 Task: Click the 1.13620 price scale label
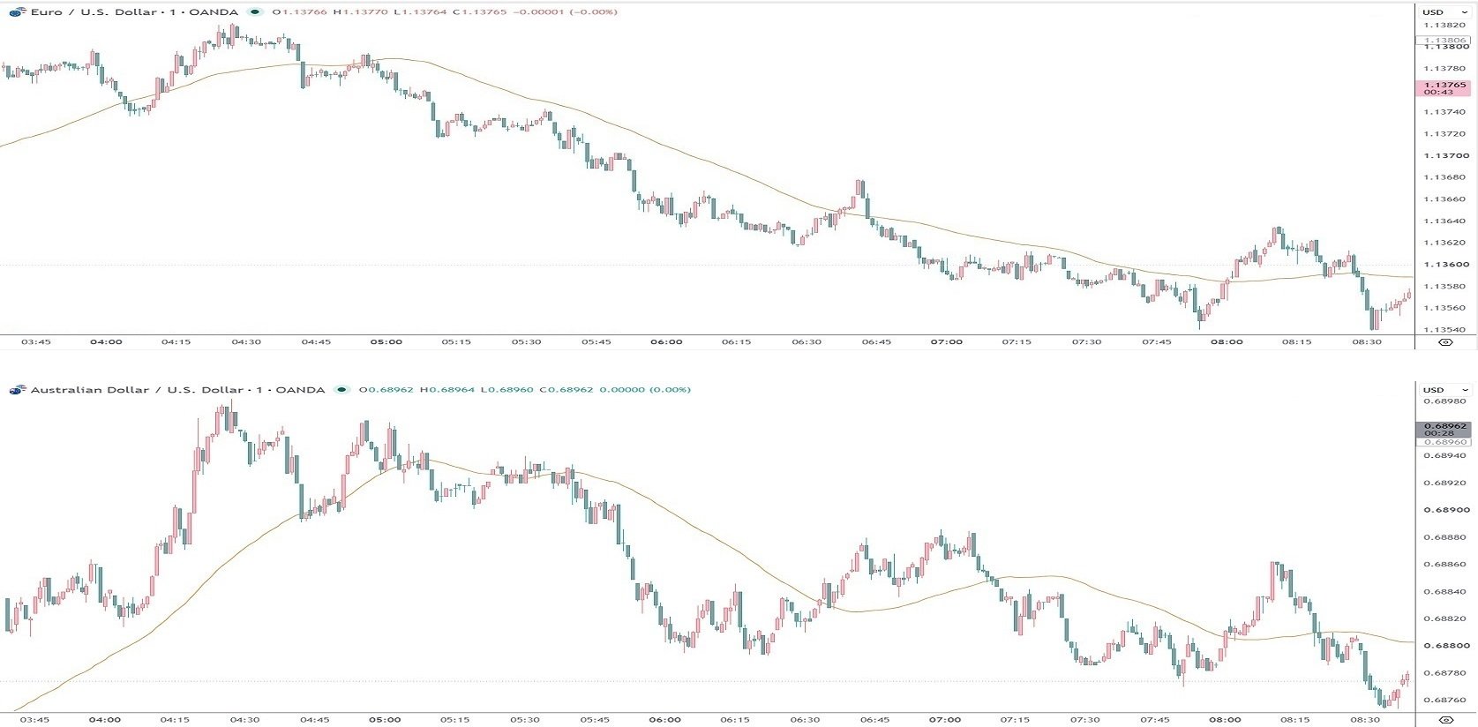(x=1444, y=243)
